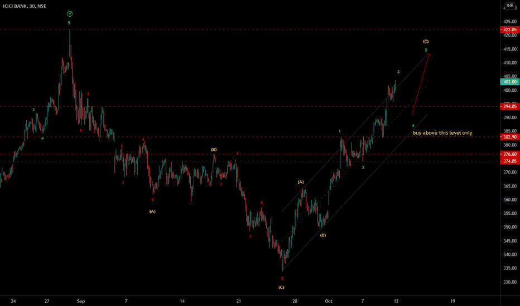Click the 12 date on time axis
This screenshot has width=520, height=306.
pyautogui.click(x=396, y=301)
